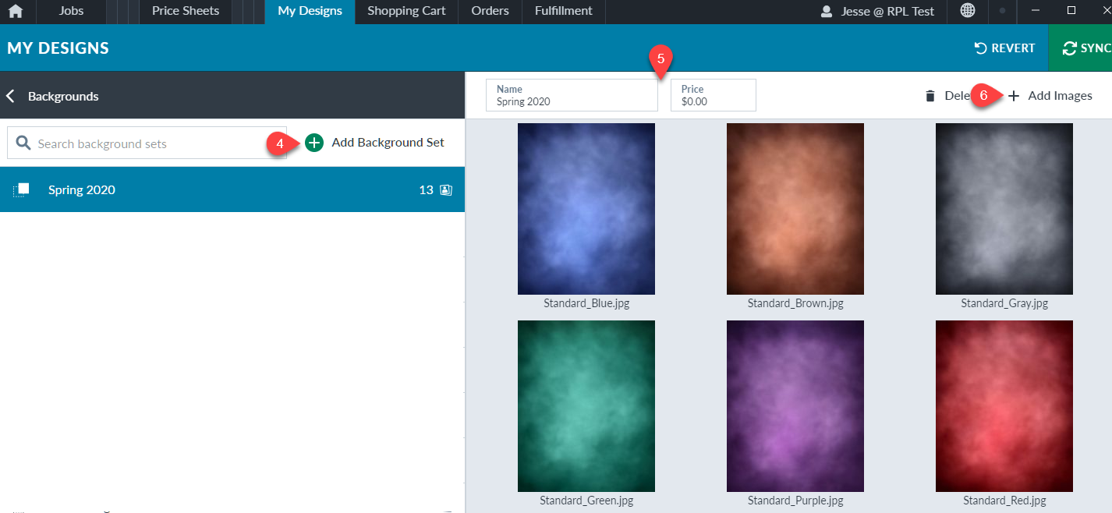Open the Shopping Cart tab
1112x513 pixels.
pyautogui.click(x=406, y=11)
